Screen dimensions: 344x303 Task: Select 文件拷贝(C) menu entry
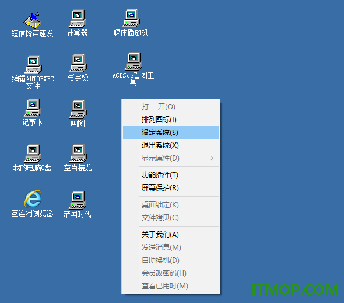point(171,218)
